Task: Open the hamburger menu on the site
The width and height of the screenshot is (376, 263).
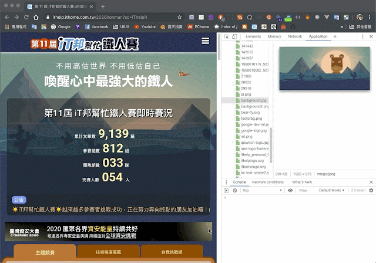Action: point(205,41)
